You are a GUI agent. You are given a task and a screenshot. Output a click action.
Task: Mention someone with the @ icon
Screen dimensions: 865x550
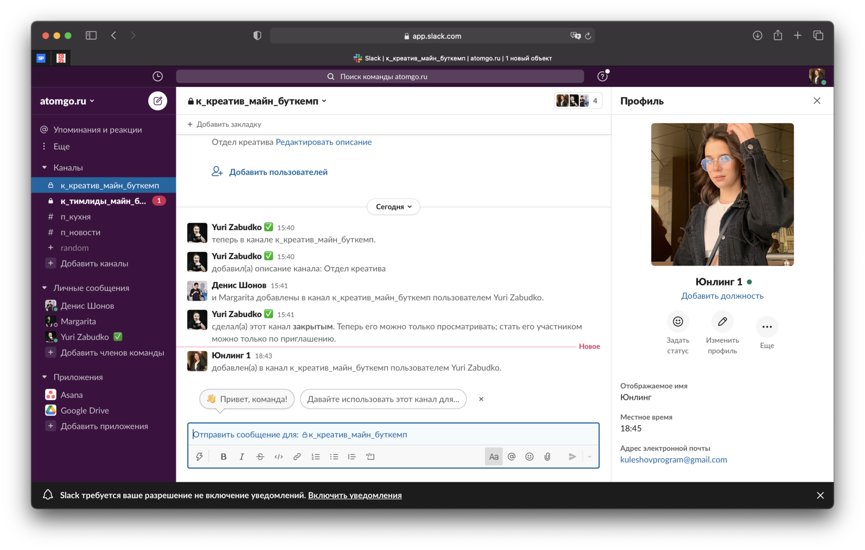[x=512, y=456]
